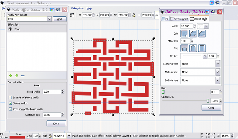Adjust the Opacity slider handle
Image resolution: width=238 pixels, height=139 pixels.
(x=208, y=101)
